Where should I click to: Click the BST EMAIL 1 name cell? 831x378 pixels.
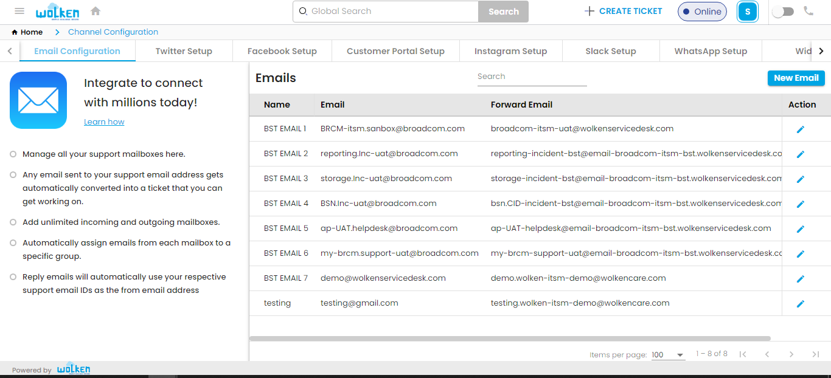click(x=285, y=129)
